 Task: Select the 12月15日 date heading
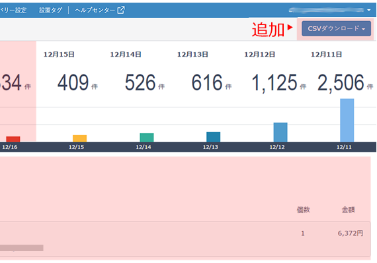pos(59,55)
